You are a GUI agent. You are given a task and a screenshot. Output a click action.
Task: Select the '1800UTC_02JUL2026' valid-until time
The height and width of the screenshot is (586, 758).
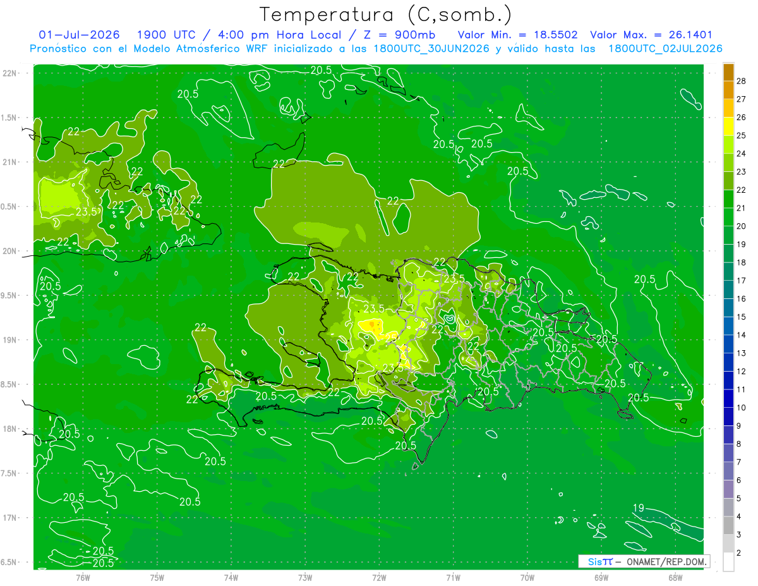pos(665,49)
